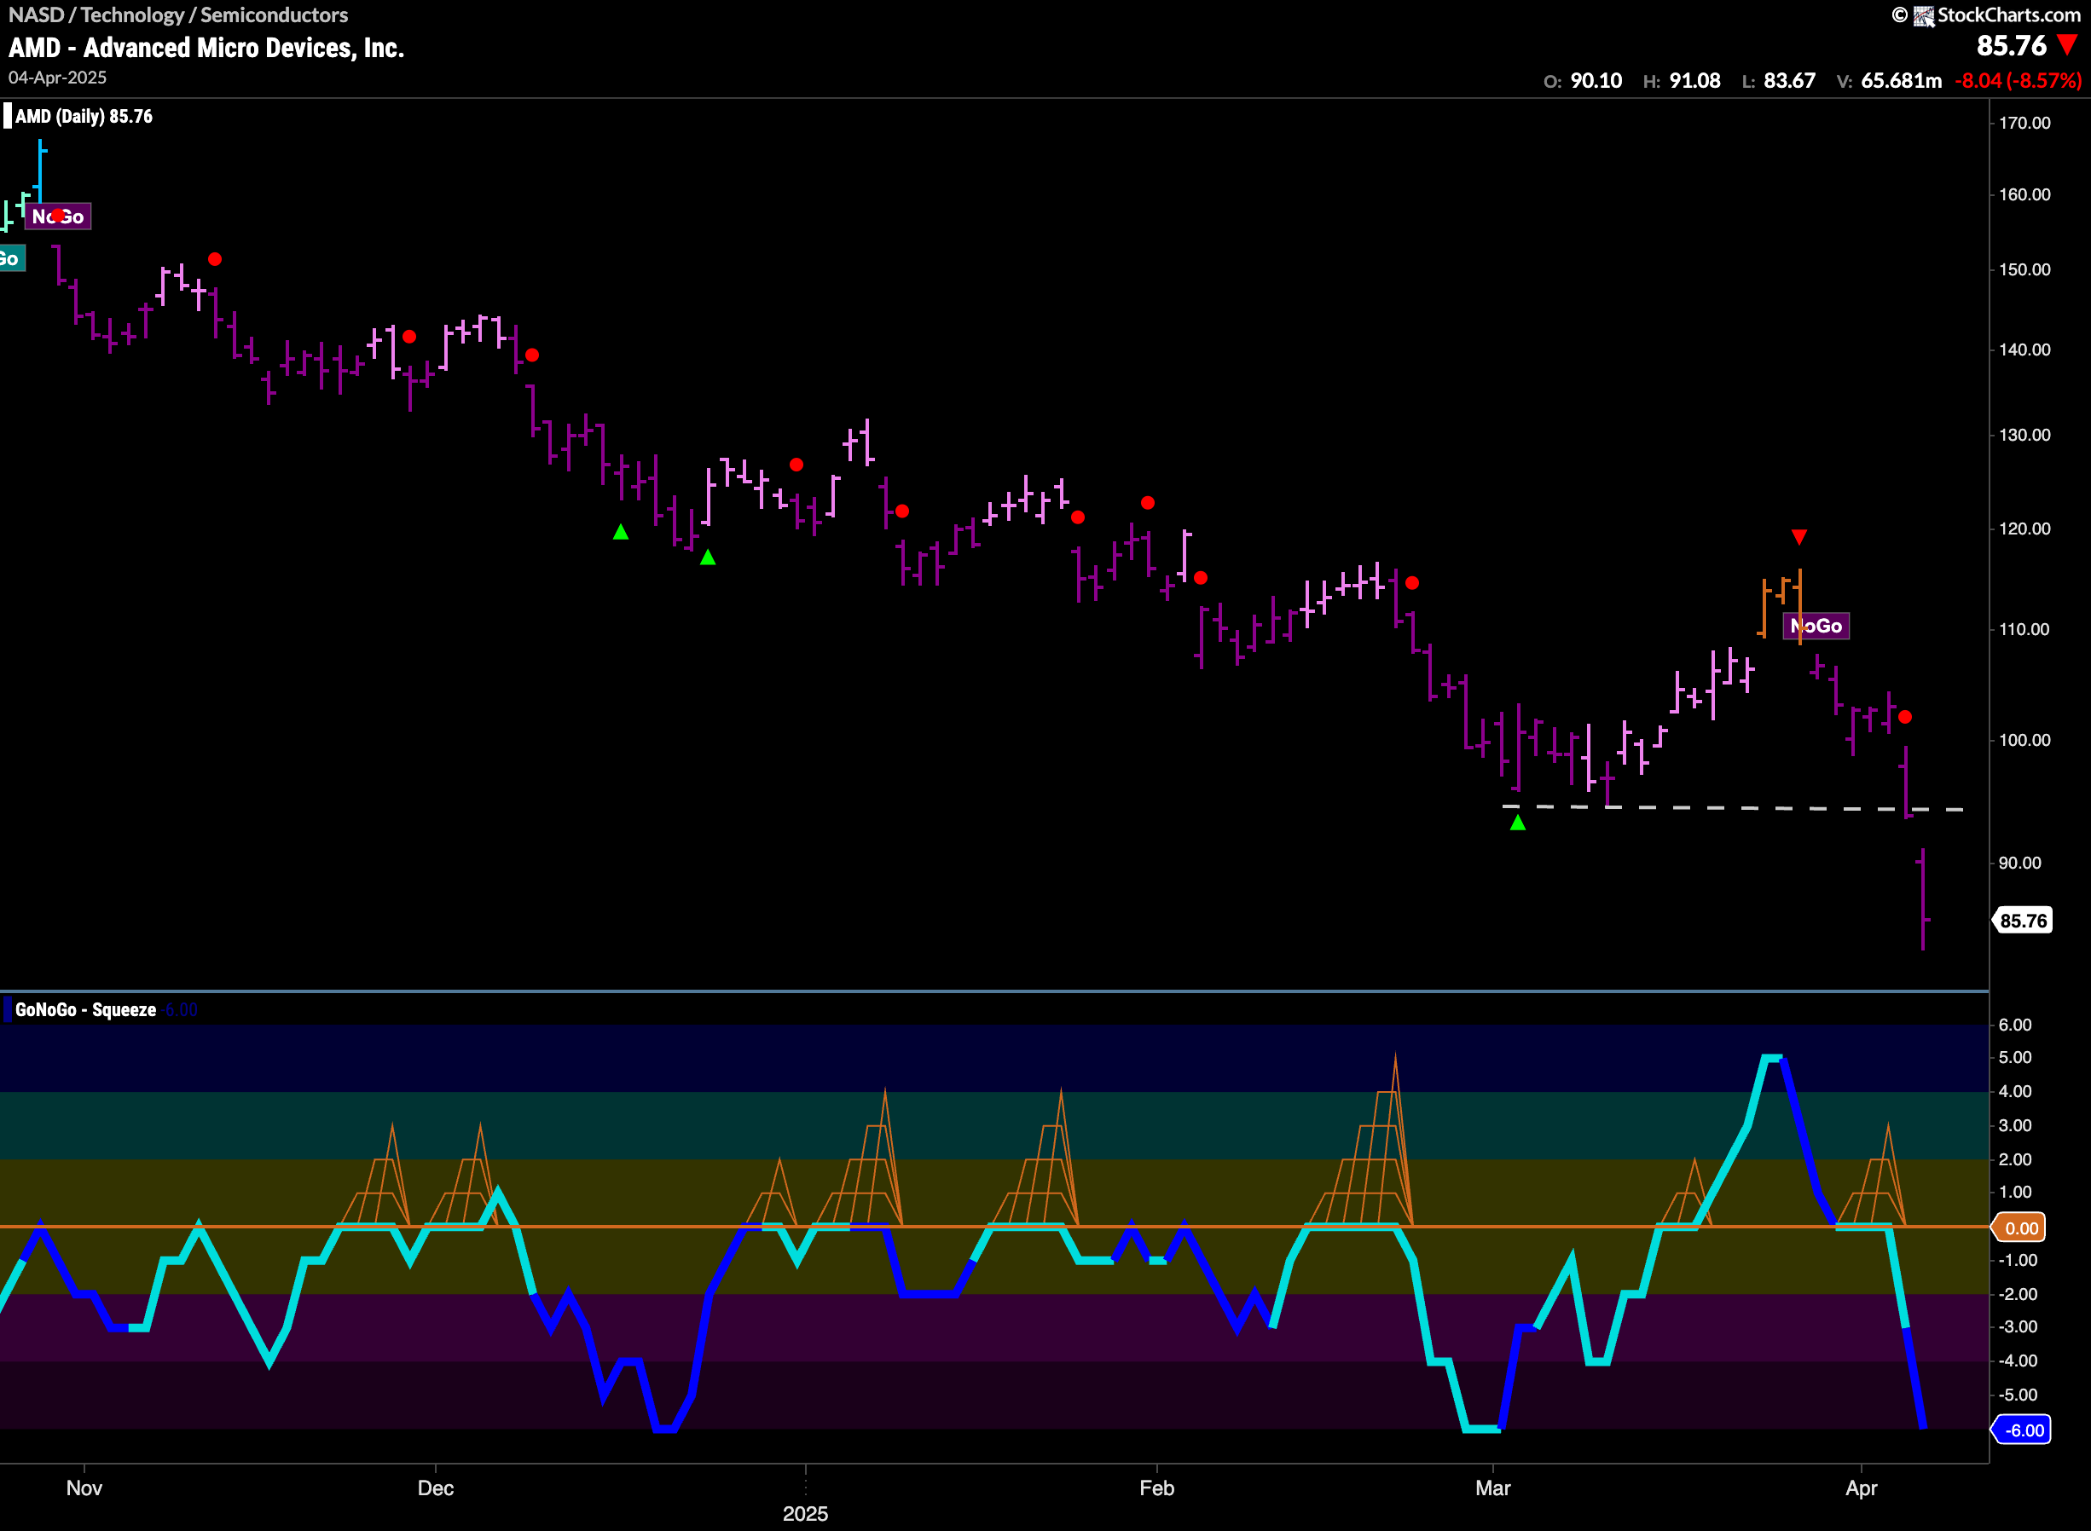Click the 170.00 price axis label

pyautogui.click(x=2024, y=124)
